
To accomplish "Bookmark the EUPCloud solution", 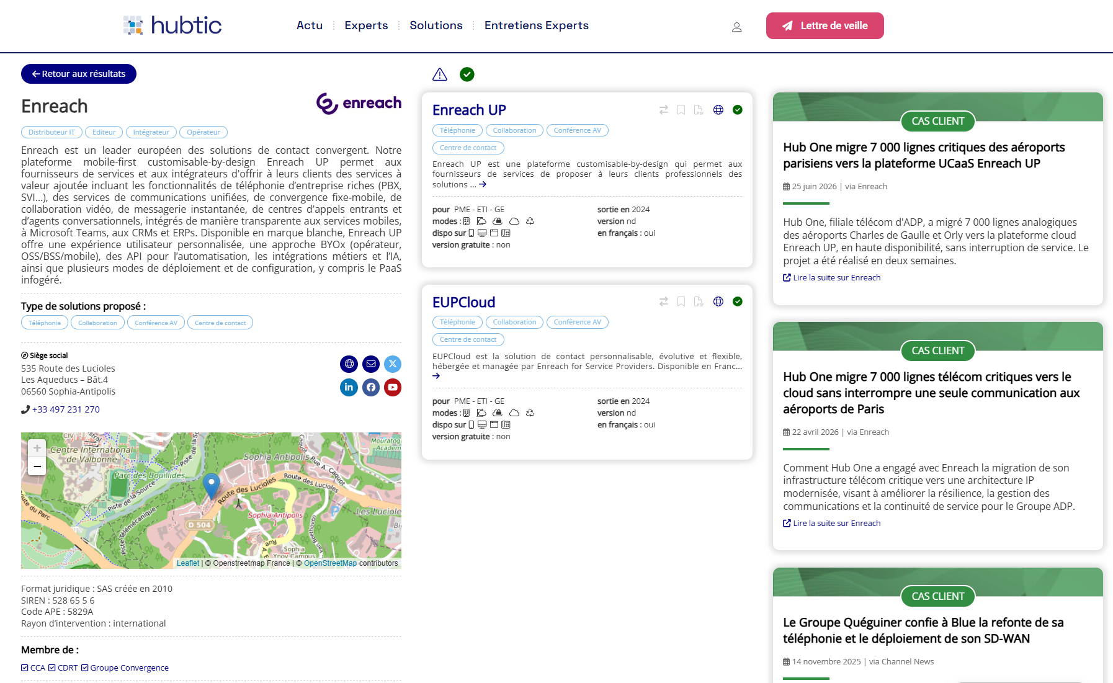I will (x=681, y=301).
